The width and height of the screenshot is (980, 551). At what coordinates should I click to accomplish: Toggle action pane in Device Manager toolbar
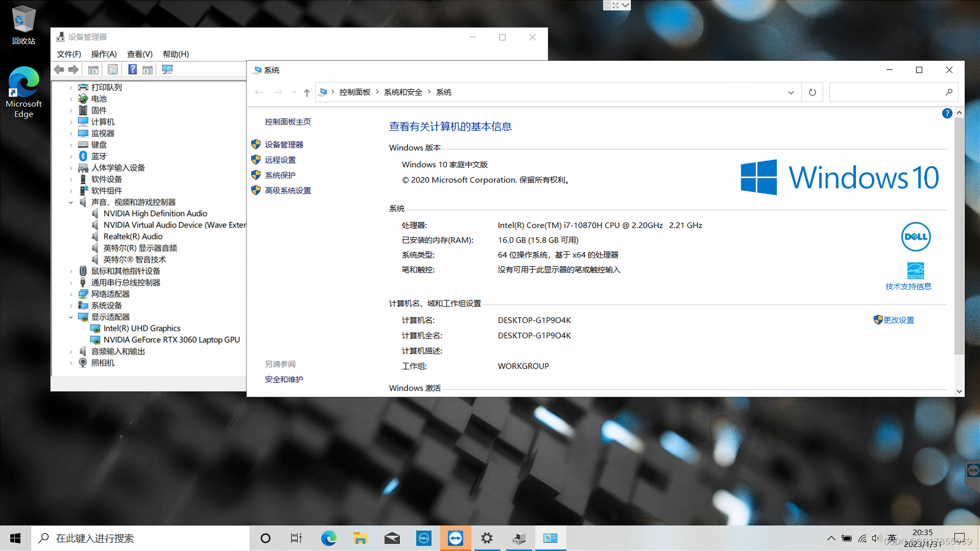tap(147, 69)
